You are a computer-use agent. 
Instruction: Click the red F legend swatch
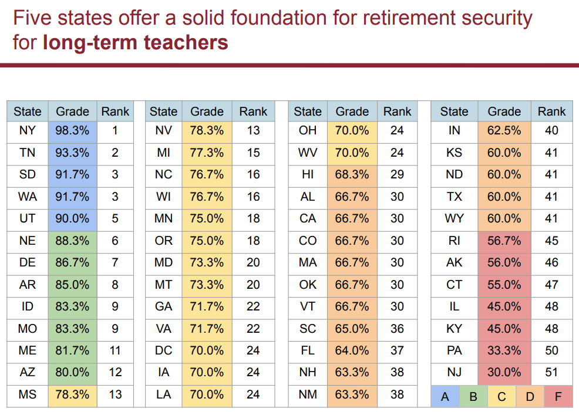click(x=558, y=397)
